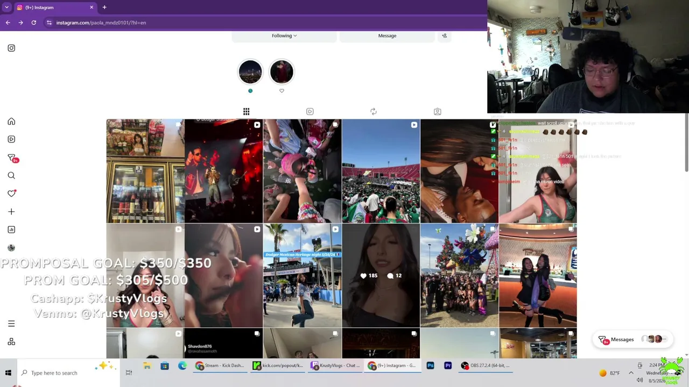Open the Following dropdown button
This screenshot has height=387, width=689.
click(284, 35)
